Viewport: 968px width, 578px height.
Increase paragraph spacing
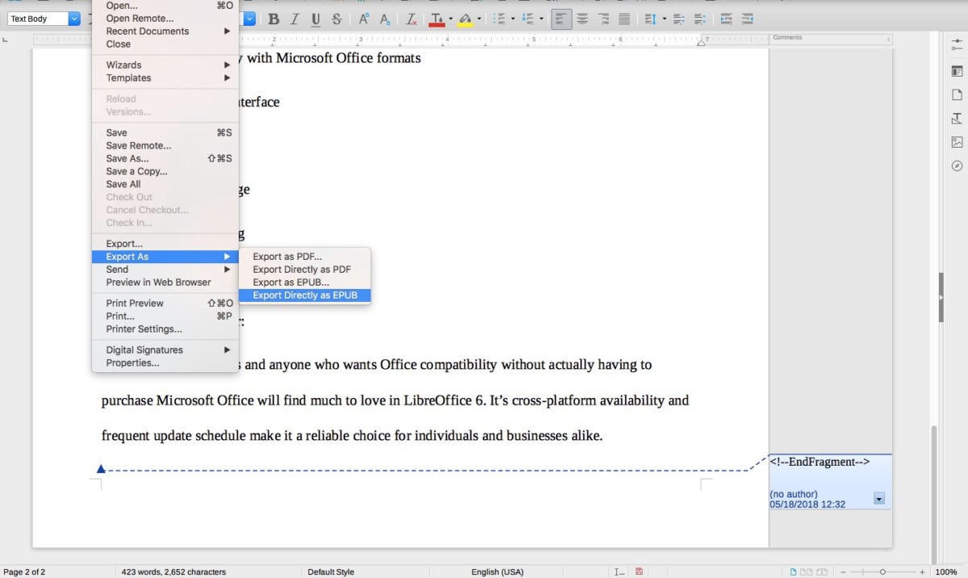(678, 19)
